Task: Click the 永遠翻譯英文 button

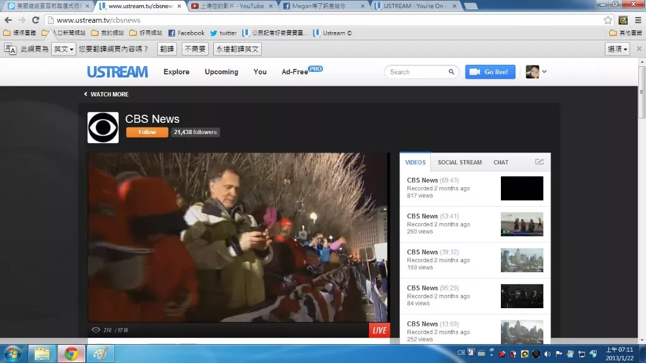Action: (x=237, y=49)
